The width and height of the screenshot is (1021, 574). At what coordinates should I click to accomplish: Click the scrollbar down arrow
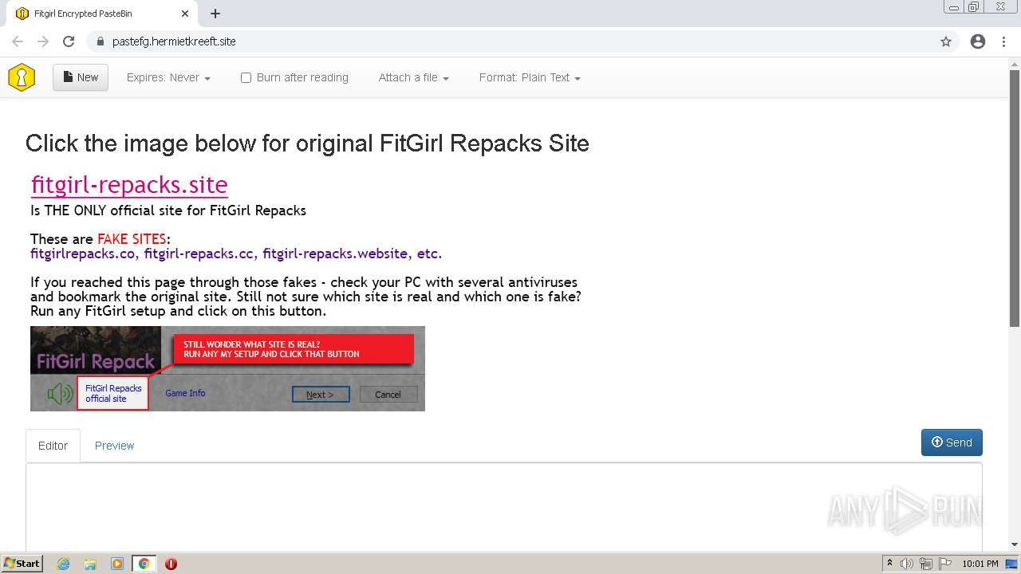pos(1015,545)
